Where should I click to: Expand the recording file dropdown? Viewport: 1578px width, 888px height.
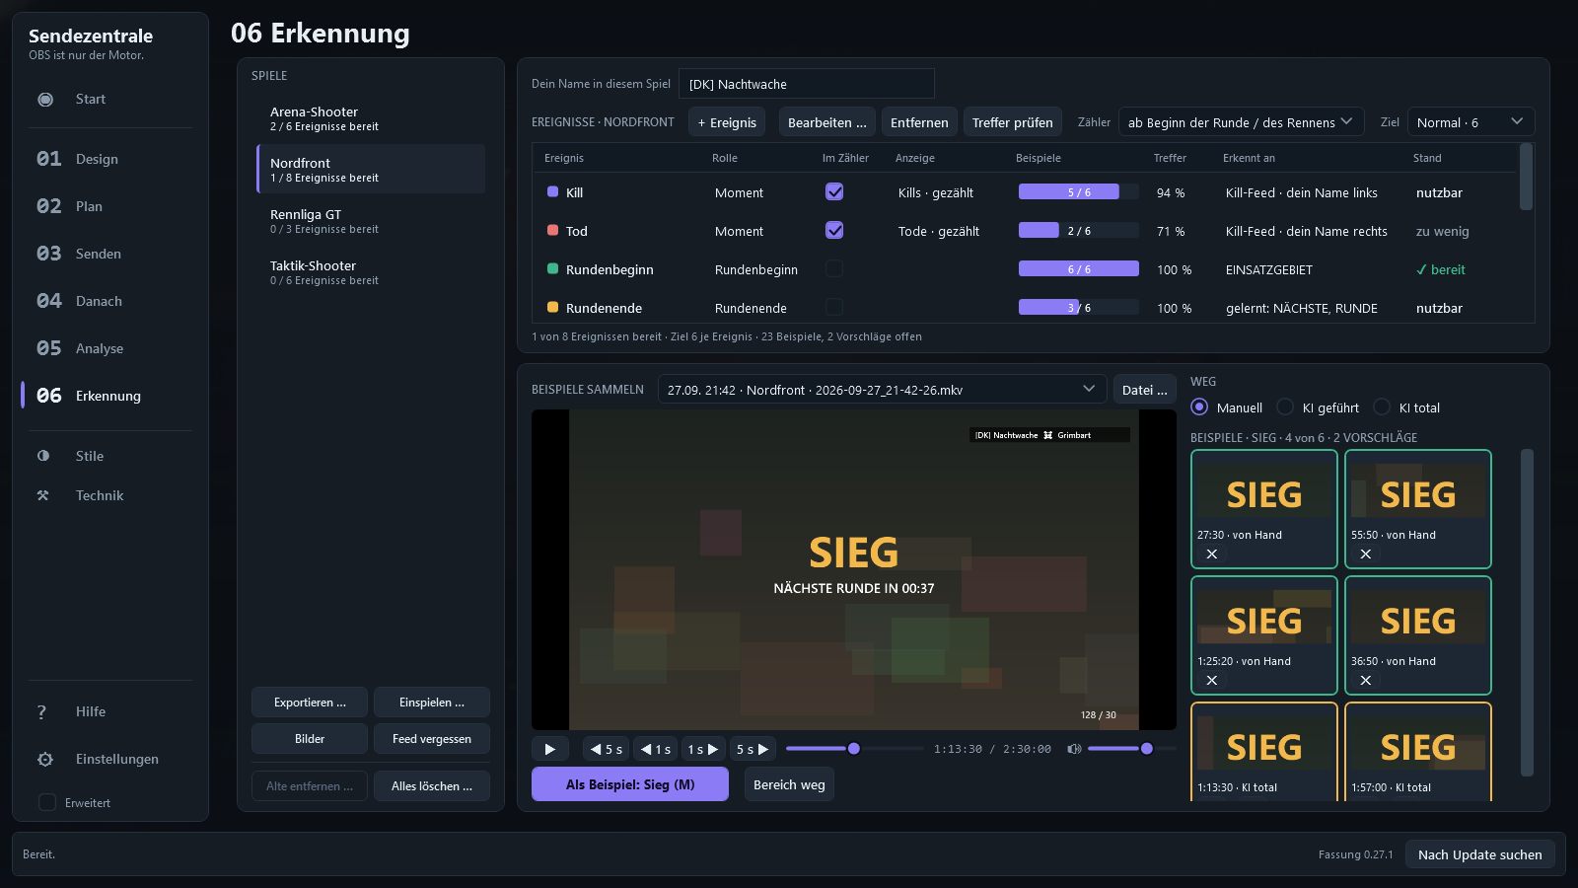[x=882, y=390]
